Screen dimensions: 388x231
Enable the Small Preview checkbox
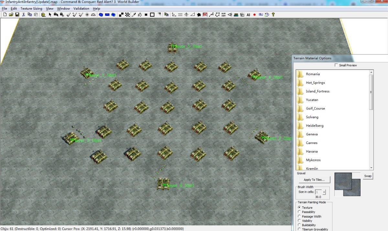[336, 65]
